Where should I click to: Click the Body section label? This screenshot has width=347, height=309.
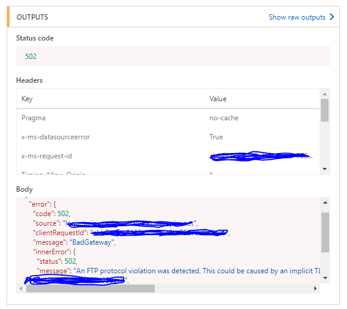pyautogui.click(x=24, y=189)
